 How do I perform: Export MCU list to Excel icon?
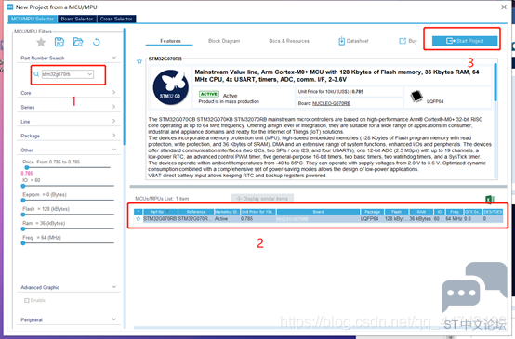[490, 199]
